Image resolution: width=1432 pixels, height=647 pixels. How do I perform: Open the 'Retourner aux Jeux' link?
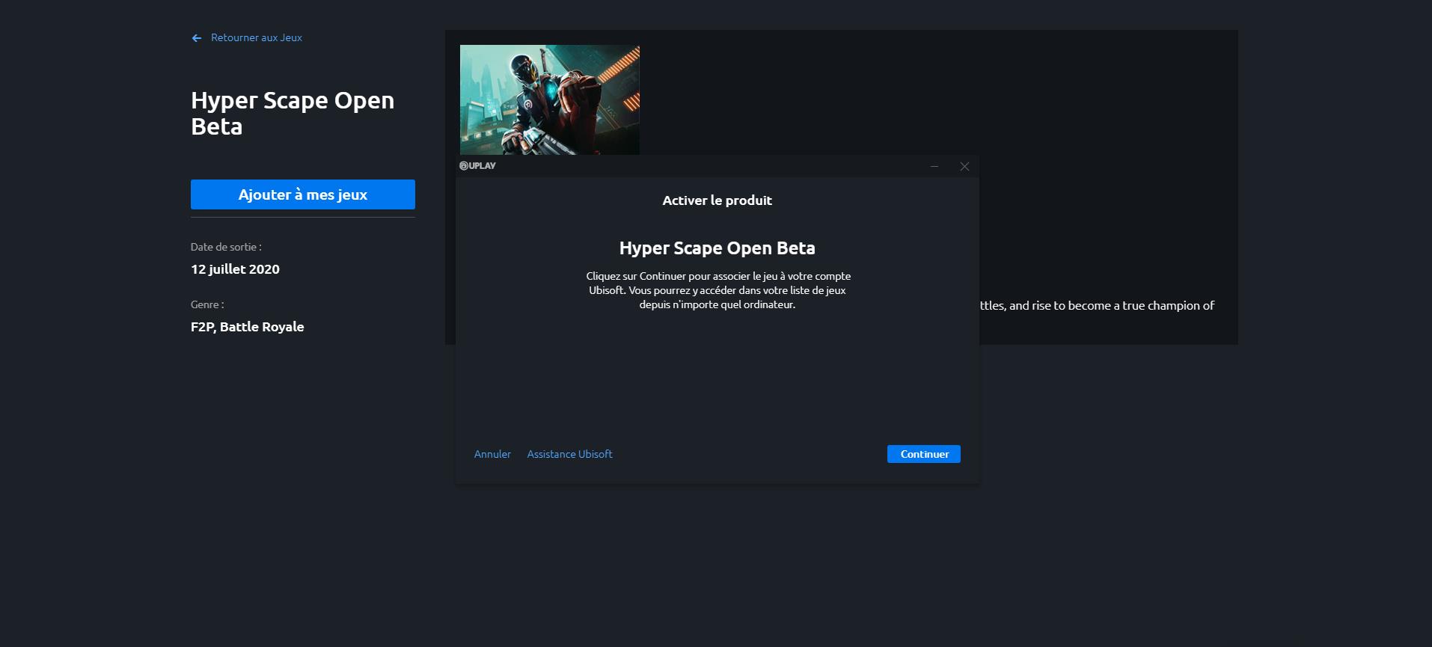tap(256, 37)
